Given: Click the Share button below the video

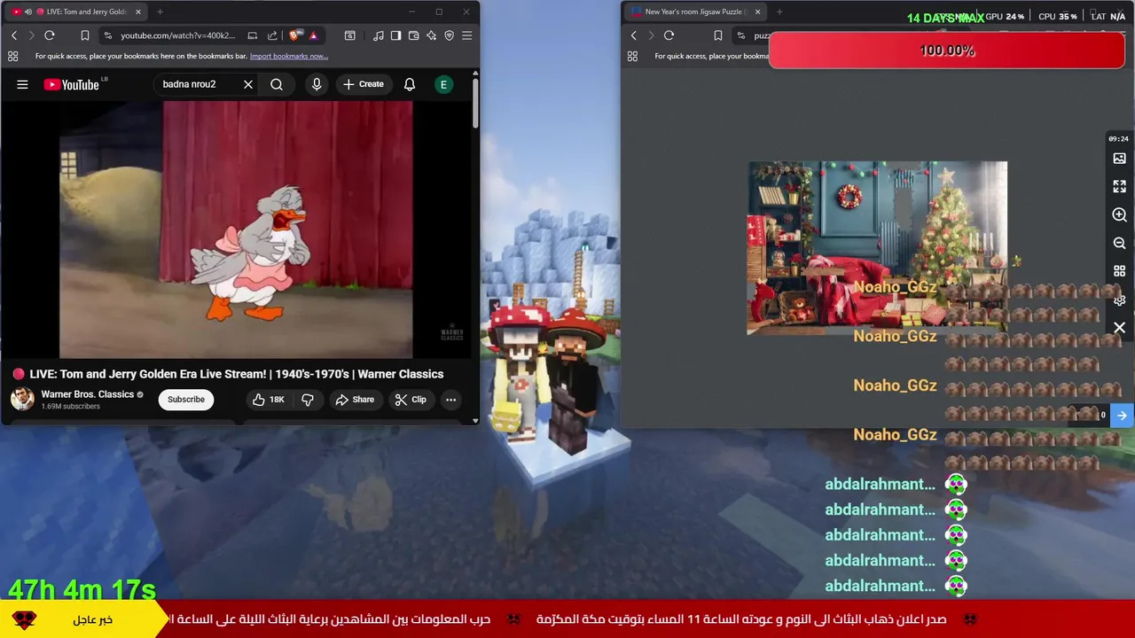Looking at the screenshot, I should [355, 400].
